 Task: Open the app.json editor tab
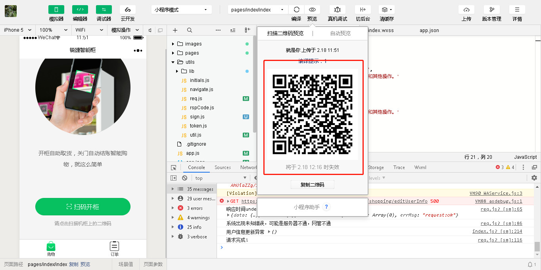tap(429, 30)
